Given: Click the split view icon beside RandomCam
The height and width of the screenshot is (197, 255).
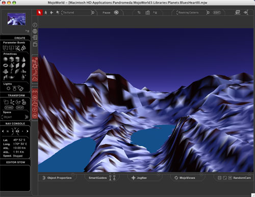Looking at the screenshot, I should (220, 178).
